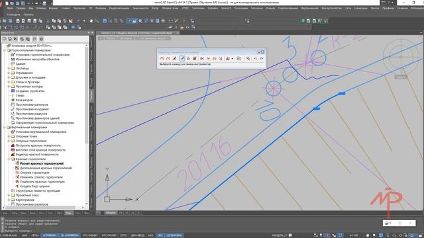Expand the 'Лестницы' folder
Image resolution: width=424 pixels, height=238 pixels.
coord(9,69)
